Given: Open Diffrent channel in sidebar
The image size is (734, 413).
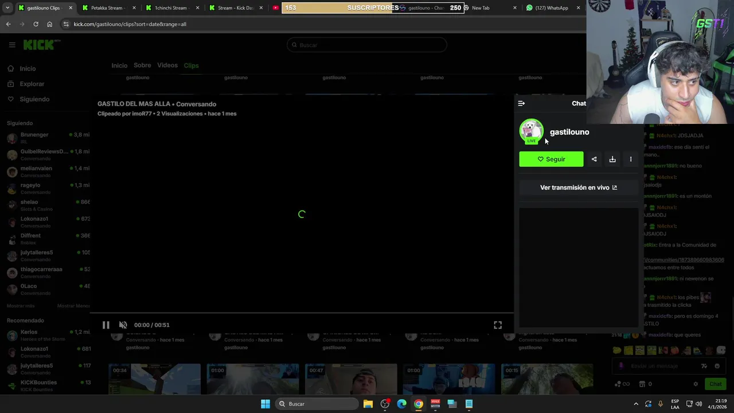Looking at the screenshot, I should [x=48, y=239].
